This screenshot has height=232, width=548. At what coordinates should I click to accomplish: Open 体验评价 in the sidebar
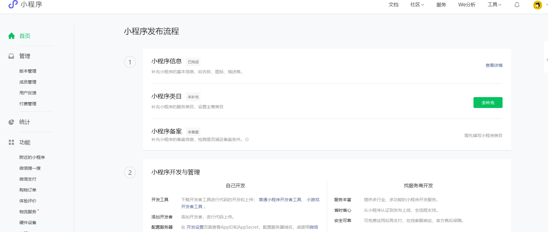[28, 201]
